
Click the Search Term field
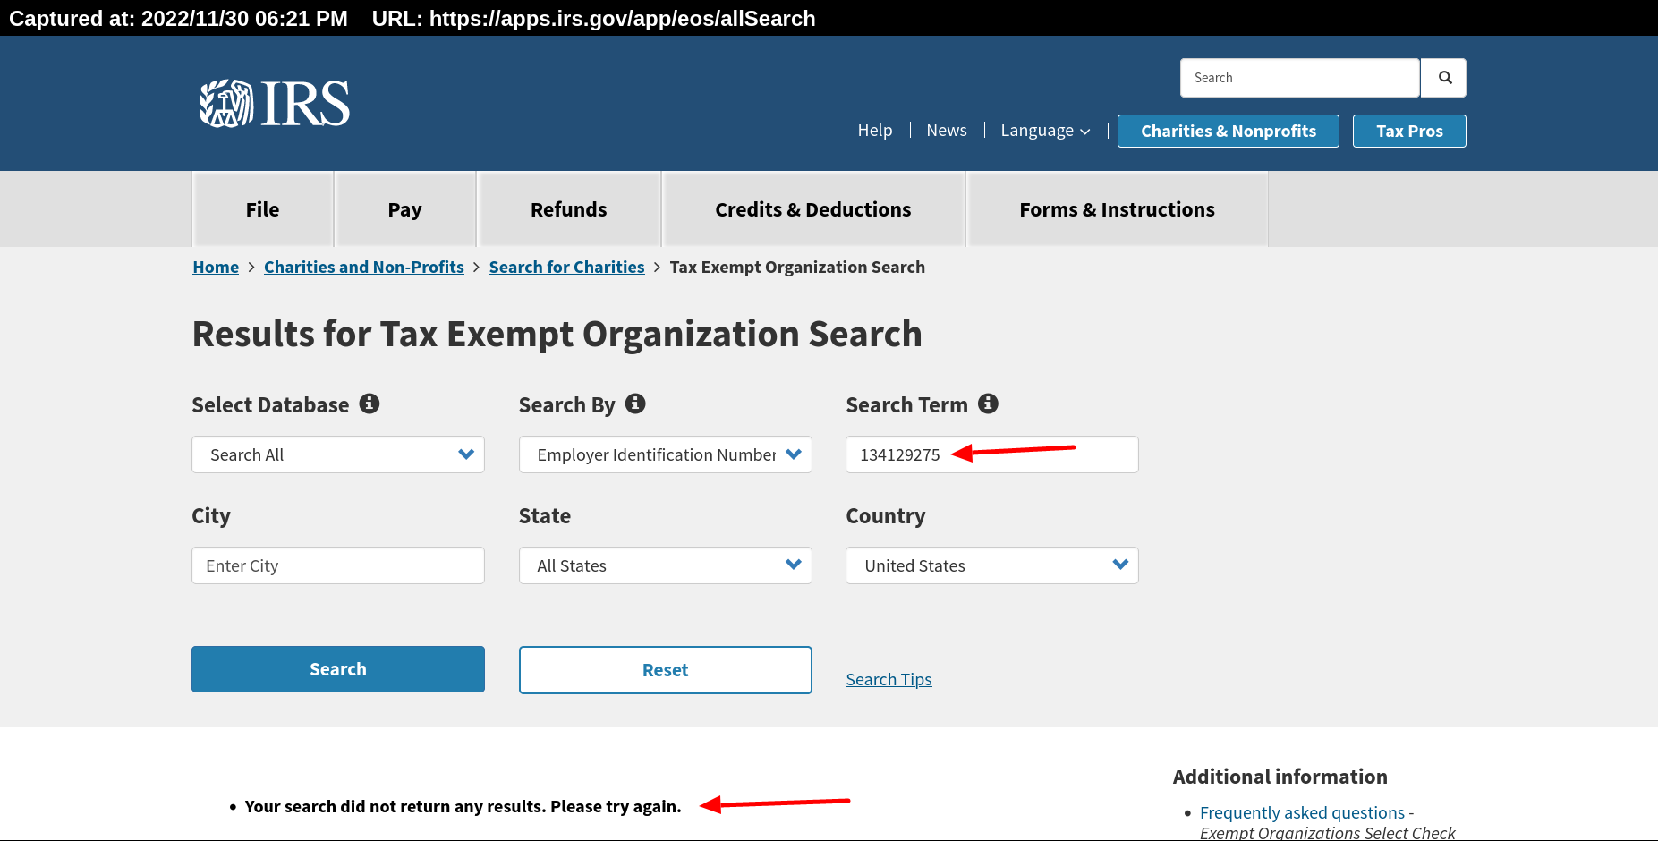[x=992, y=454]
